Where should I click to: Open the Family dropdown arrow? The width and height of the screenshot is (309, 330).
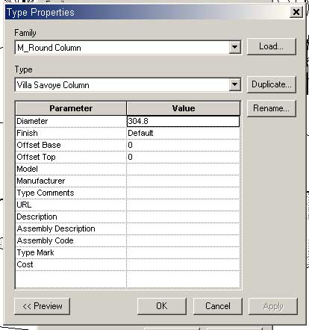(x=234, y=47)
